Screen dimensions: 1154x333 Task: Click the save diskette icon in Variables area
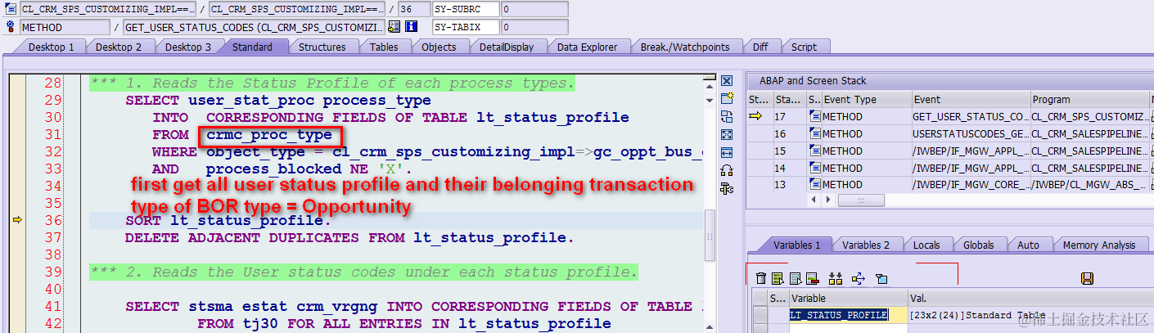coord(1088,279)
